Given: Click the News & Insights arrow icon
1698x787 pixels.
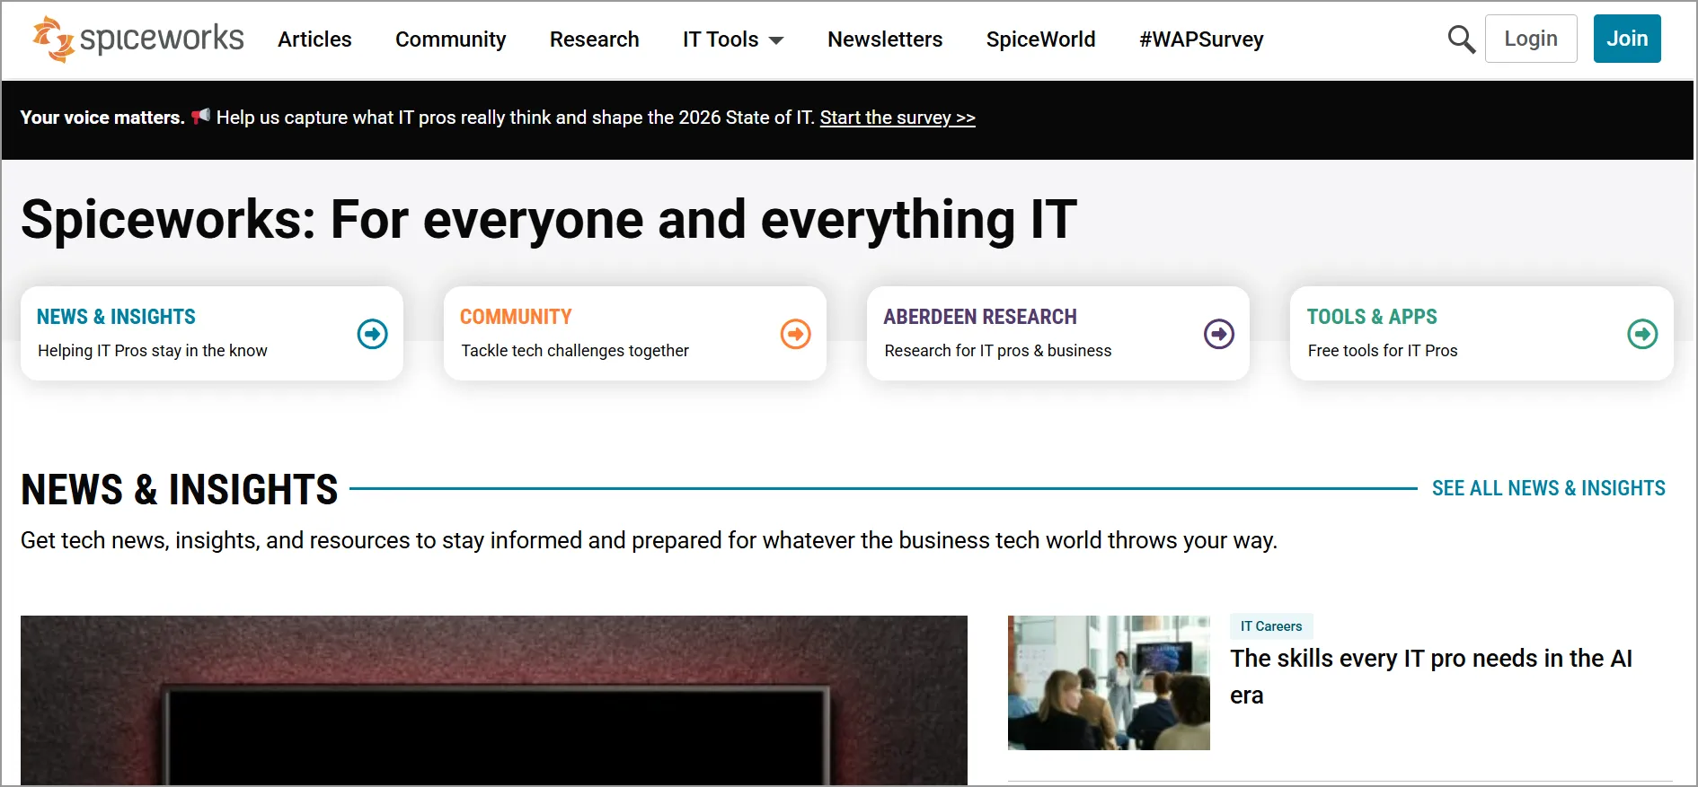Looking at the screenshot, I should (372, 334).
